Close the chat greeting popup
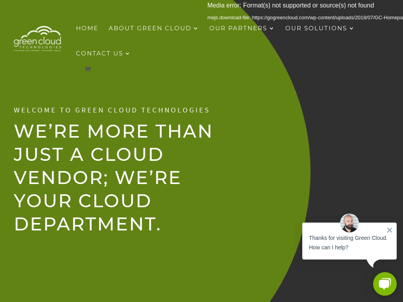The image size is (403, 302). 389,230
